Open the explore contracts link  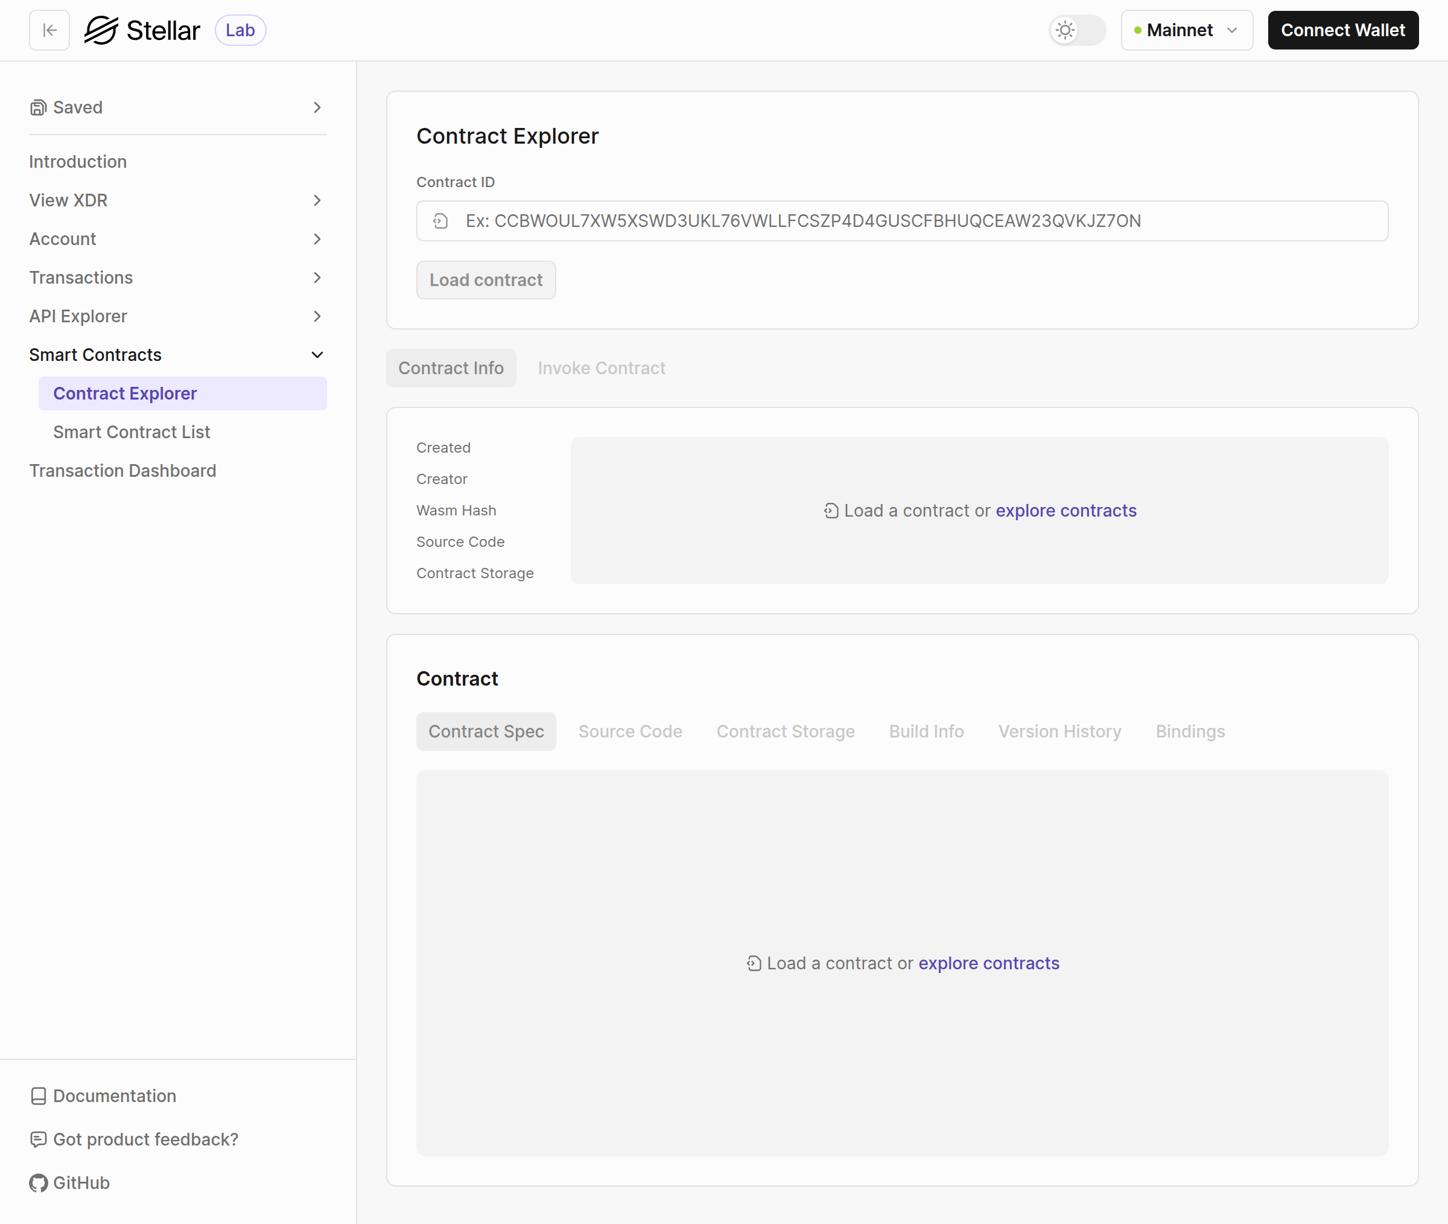1065,510
